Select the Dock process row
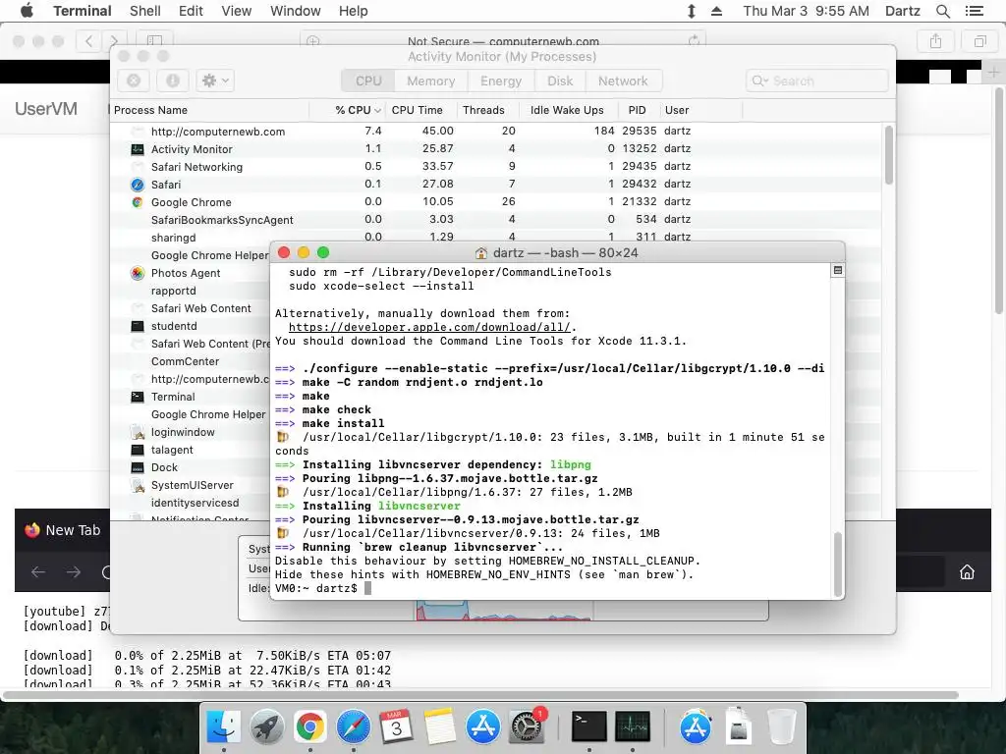Image resolution: width=1006 pixels, height=754 pixels. click(x=191, y=467)
